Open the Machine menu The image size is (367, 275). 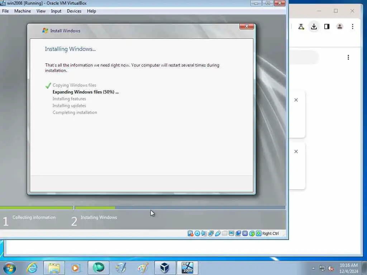pos(23,11)
